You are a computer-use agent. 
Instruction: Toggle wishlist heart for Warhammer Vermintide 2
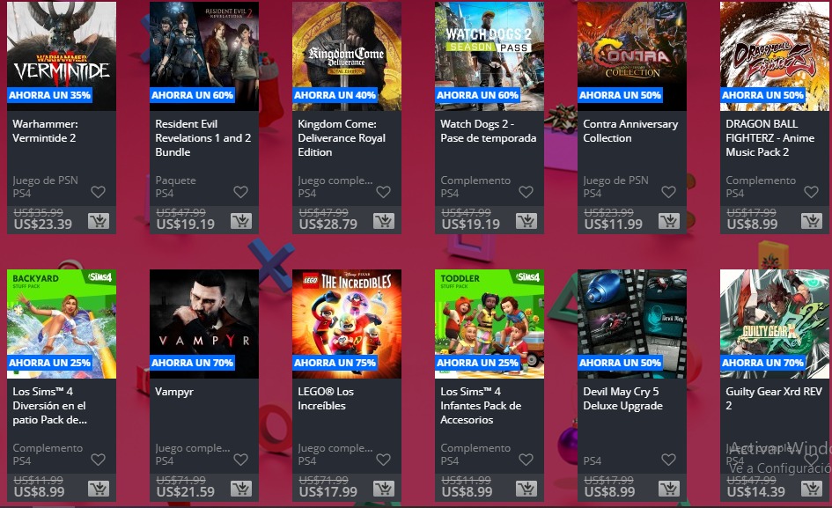pos(98,192)
